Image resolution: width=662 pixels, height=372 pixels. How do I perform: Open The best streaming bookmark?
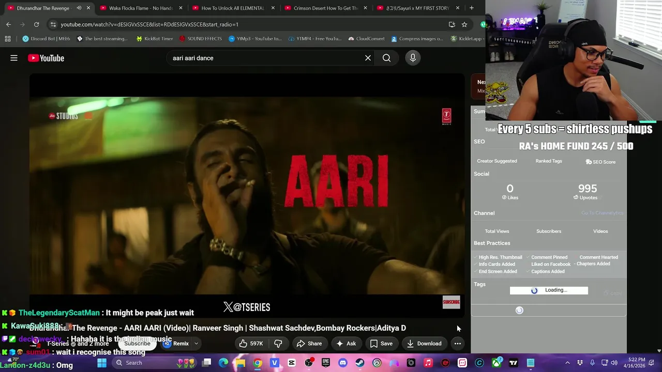click(102, 39)
